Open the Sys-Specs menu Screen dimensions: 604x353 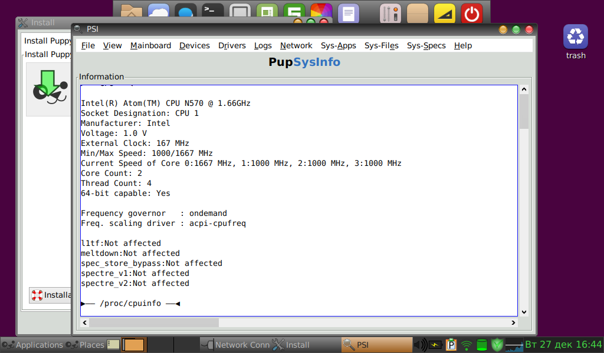pos(426,45)
